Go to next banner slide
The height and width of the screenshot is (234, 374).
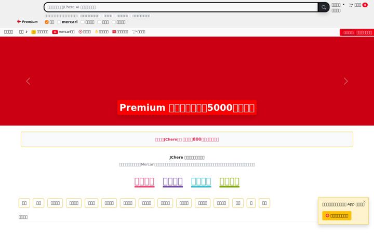click(346, 81)
